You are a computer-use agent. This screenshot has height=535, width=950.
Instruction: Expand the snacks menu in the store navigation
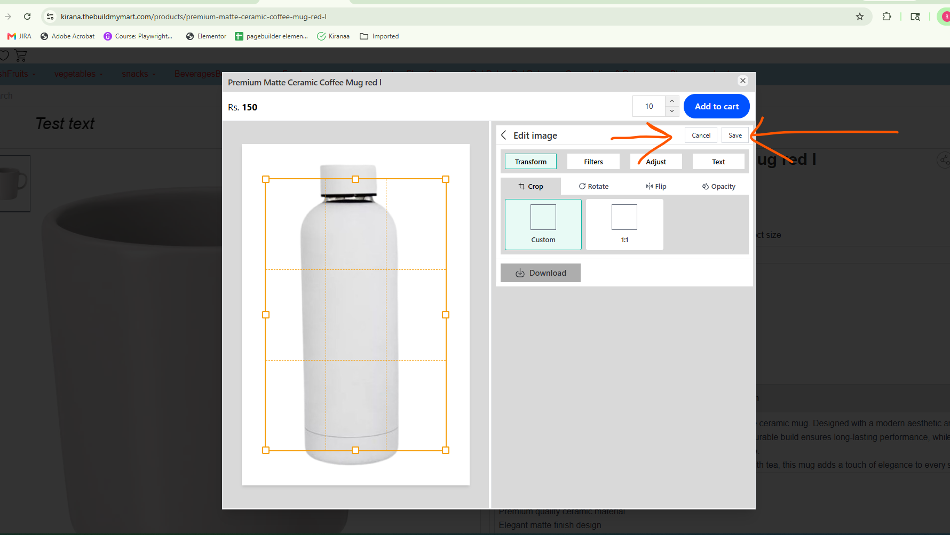point(139,74)
